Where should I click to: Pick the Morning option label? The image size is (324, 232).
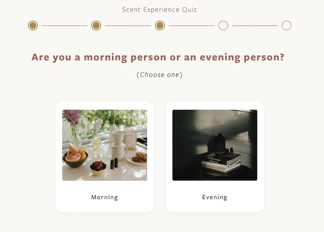pyautogui.click(x=105, y=197)
